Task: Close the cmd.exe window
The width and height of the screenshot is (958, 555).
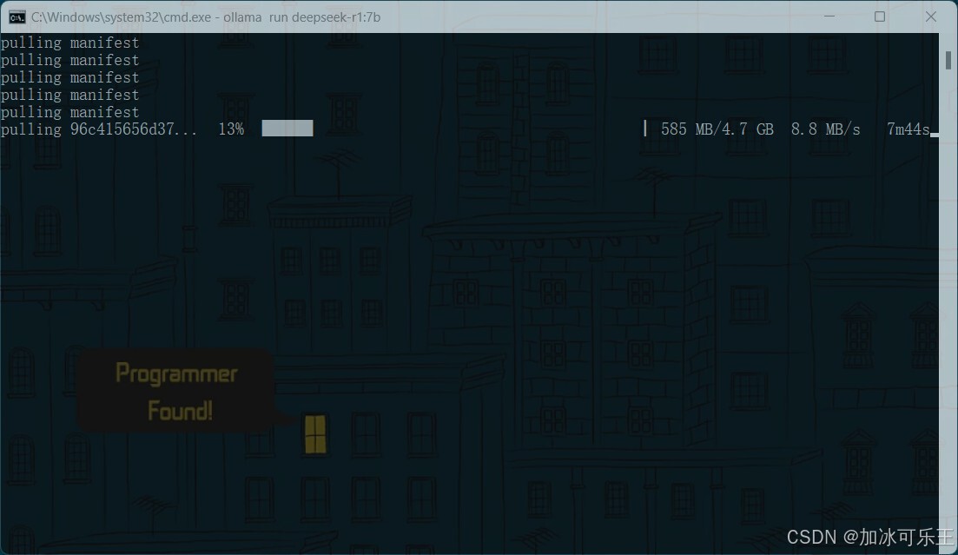Action: coord(930,17)
